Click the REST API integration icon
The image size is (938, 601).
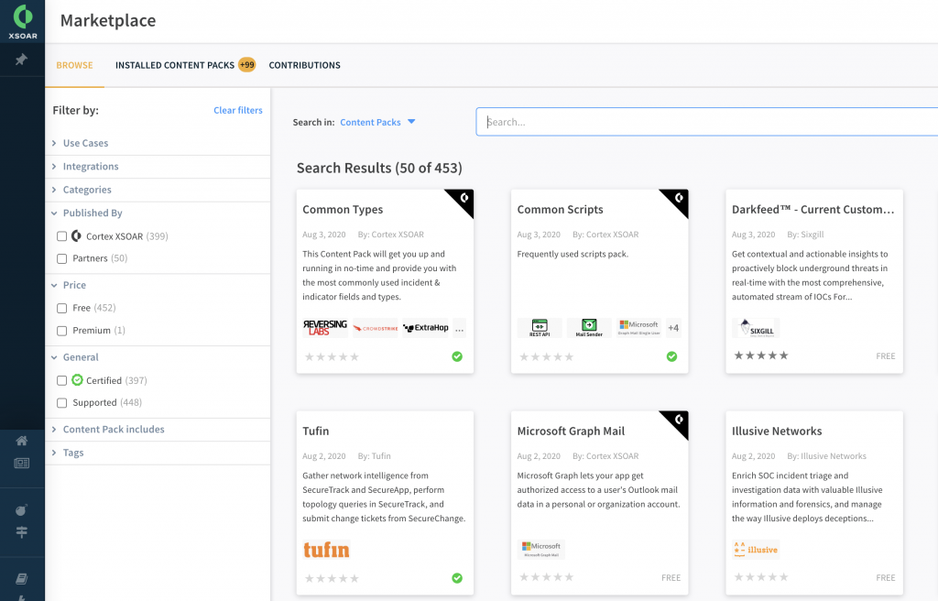[540, 327]
